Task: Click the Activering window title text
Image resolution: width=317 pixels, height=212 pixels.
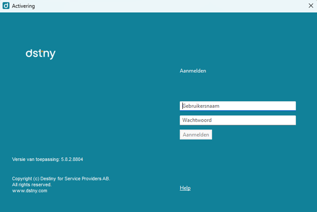Action: click(x=23, y=6)
